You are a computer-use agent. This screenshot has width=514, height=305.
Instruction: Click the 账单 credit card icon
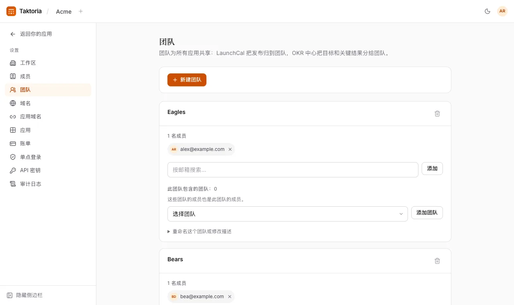point(13,144)
